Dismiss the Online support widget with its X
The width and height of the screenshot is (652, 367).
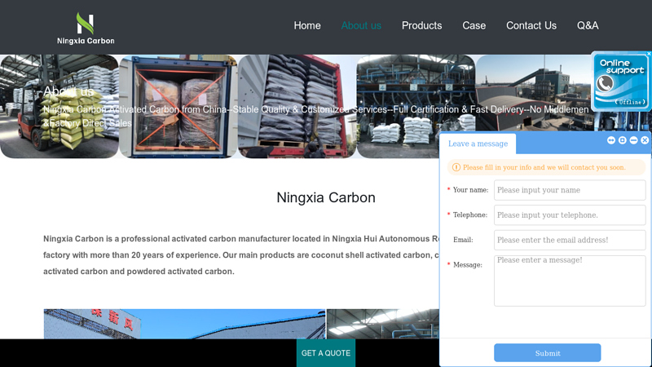click(649, 54)
